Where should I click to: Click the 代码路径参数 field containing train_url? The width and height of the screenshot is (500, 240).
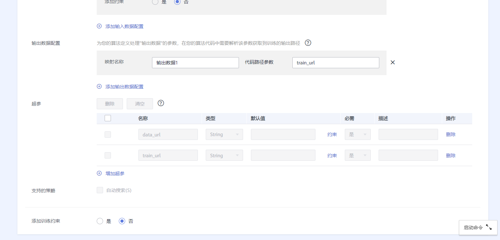tap(336, 63)
